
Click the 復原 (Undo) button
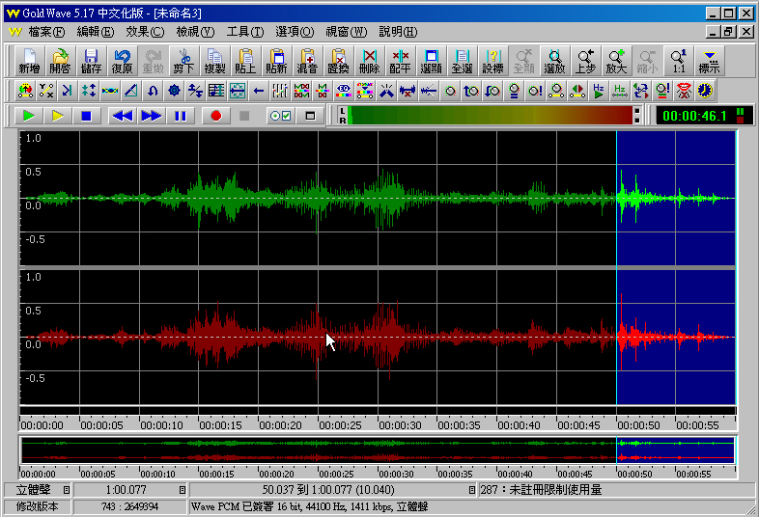(x=122, y=62)
